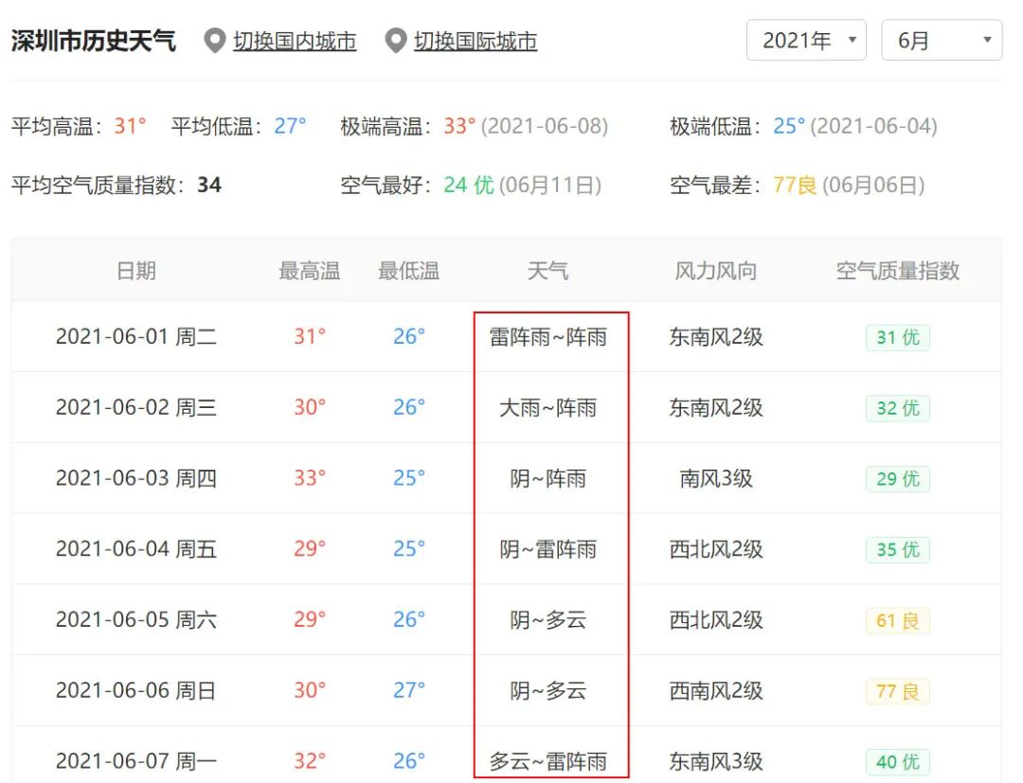Click the 多云~雷阵雨 weather cell
This screenshot has height=783, width=1023.
tap(548, 761)
